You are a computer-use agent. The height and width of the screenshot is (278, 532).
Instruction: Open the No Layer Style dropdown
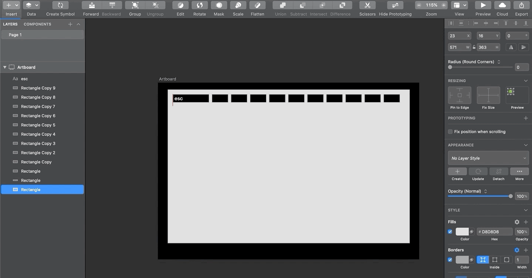488,158
